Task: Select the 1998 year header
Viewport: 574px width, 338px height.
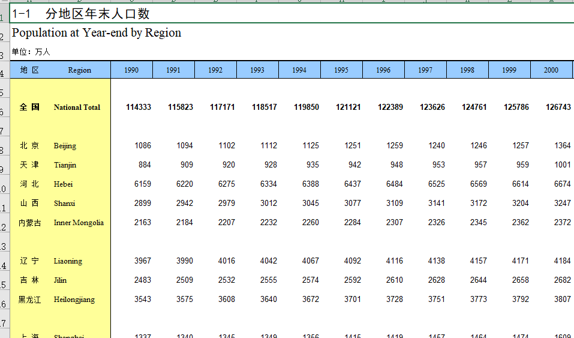Action: tap(467, 70)
